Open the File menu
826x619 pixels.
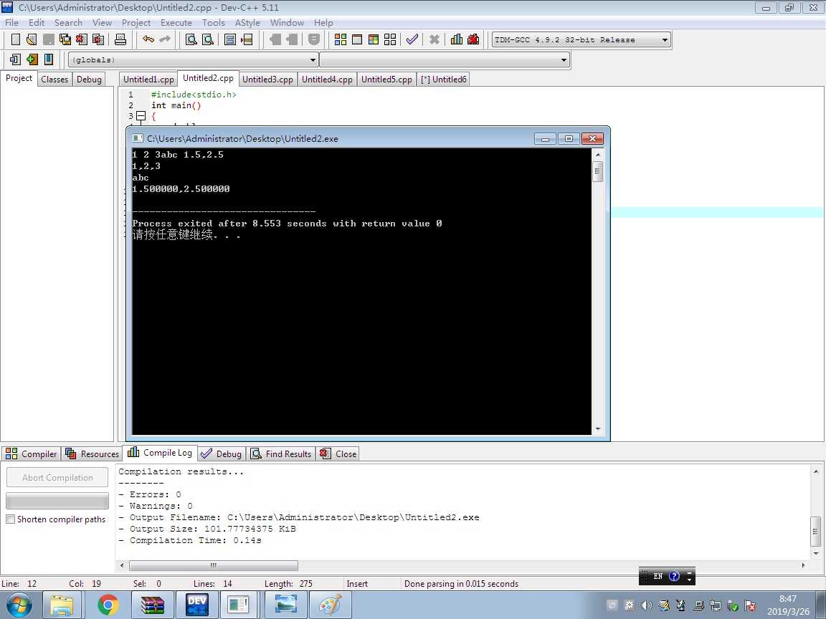(x=11, y=23)
